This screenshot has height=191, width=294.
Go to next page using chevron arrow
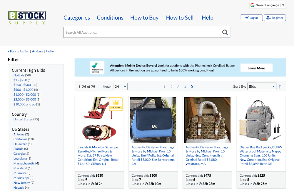click(192, 87)
